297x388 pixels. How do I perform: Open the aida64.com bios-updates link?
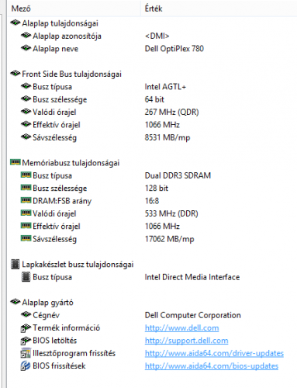tap(212, 366)
